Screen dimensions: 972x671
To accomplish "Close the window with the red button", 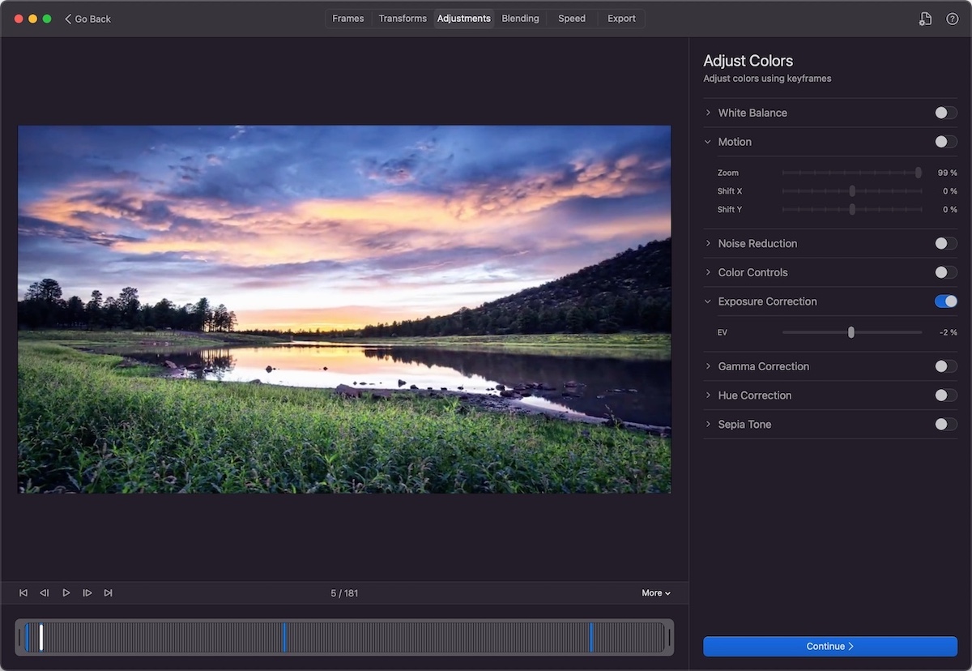I will click(x=19, y=19).
